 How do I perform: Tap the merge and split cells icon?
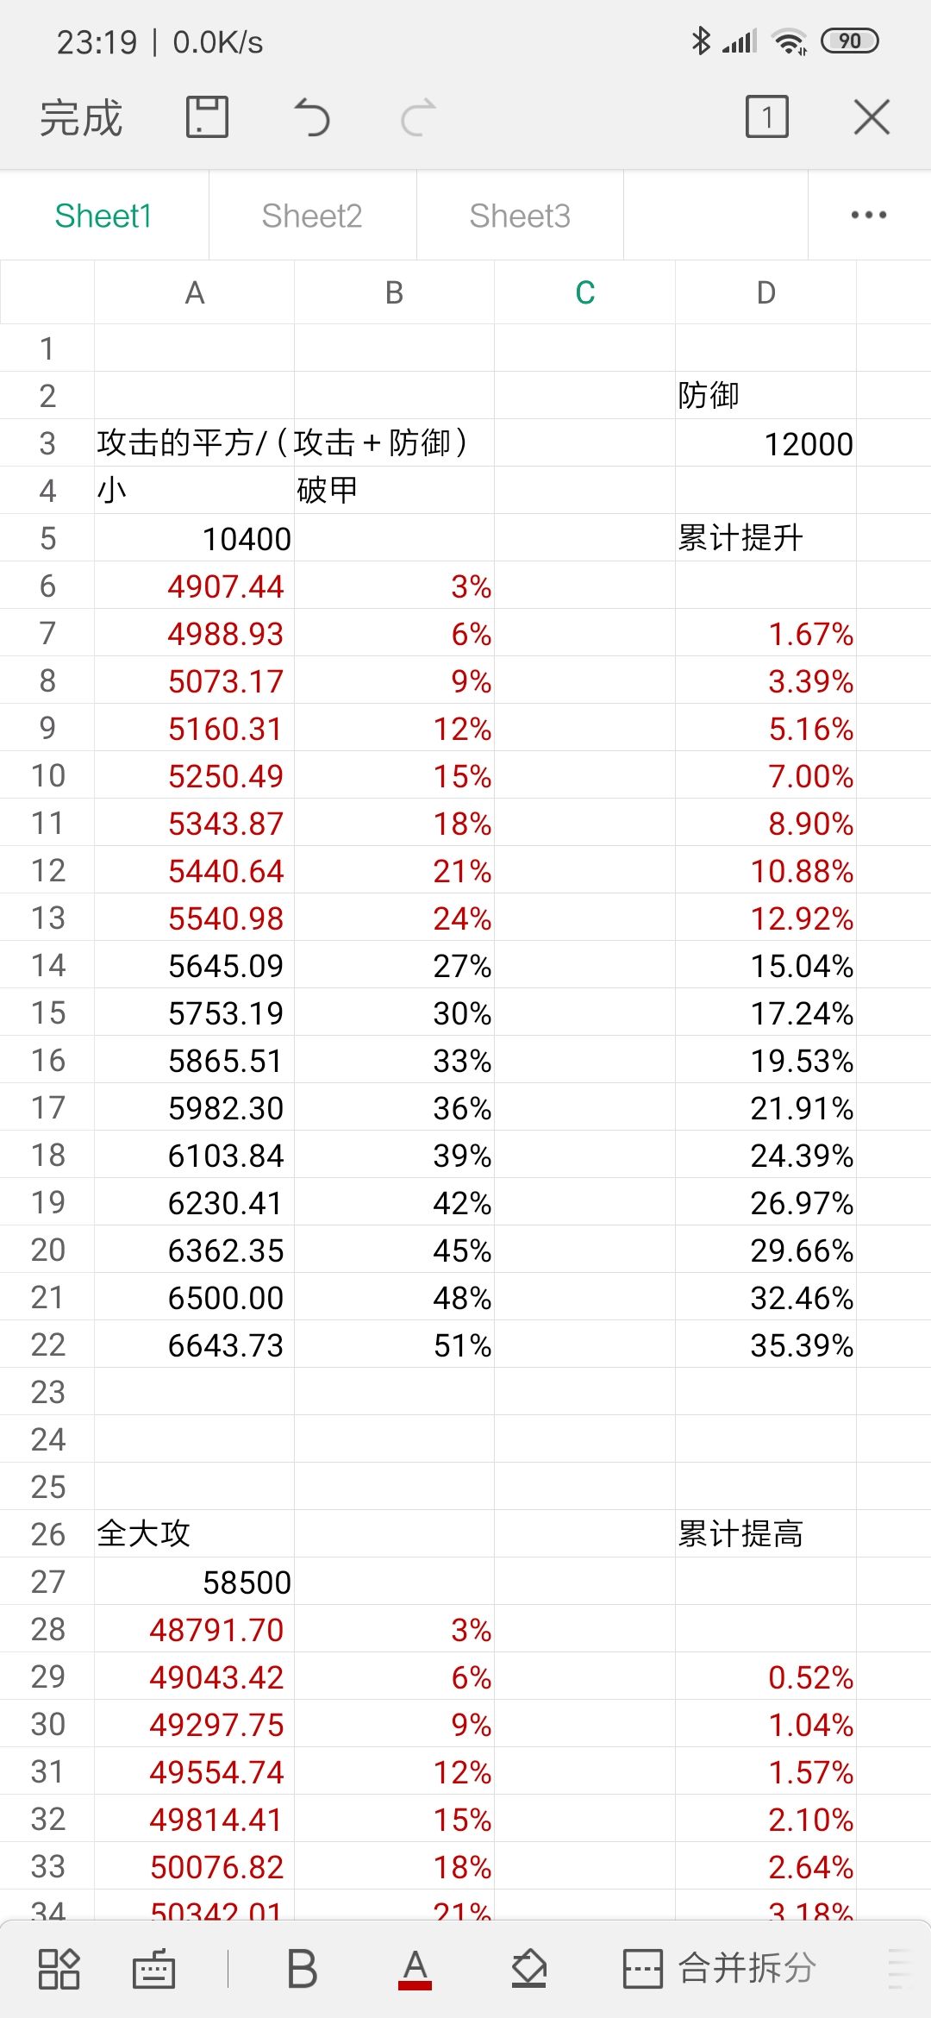720,1969
